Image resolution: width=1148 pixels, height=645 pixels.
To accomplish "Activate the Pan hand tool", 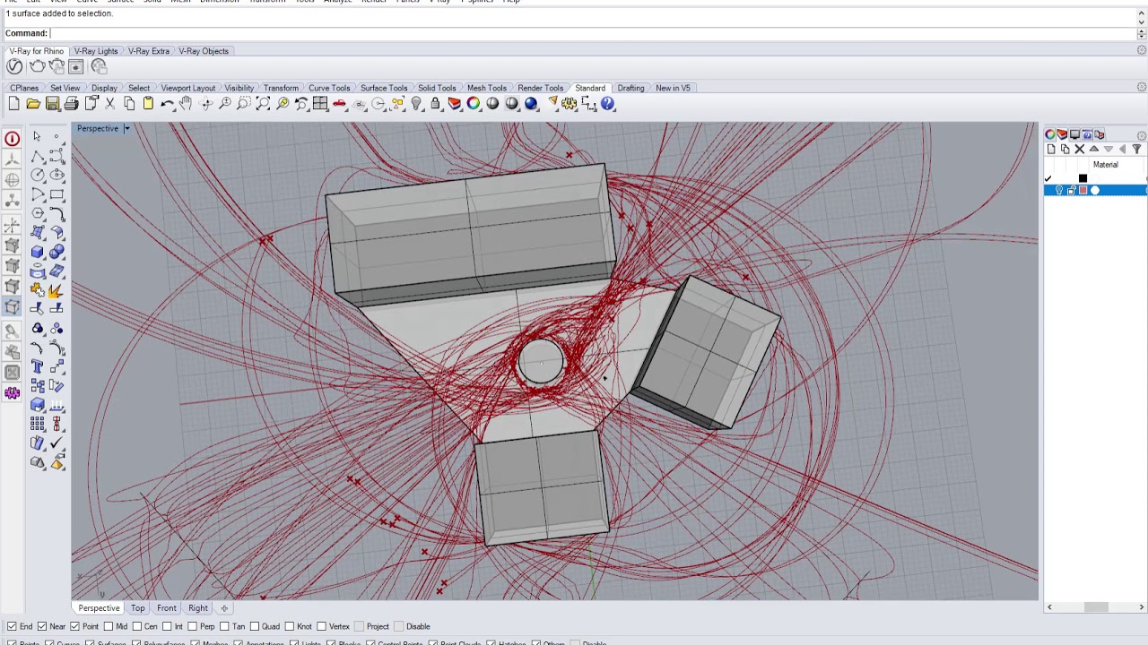I will tap(186, 105).
